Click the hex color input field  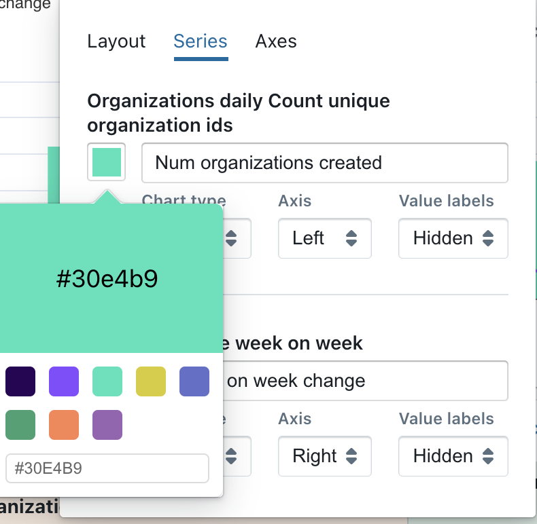click(107, 468)
